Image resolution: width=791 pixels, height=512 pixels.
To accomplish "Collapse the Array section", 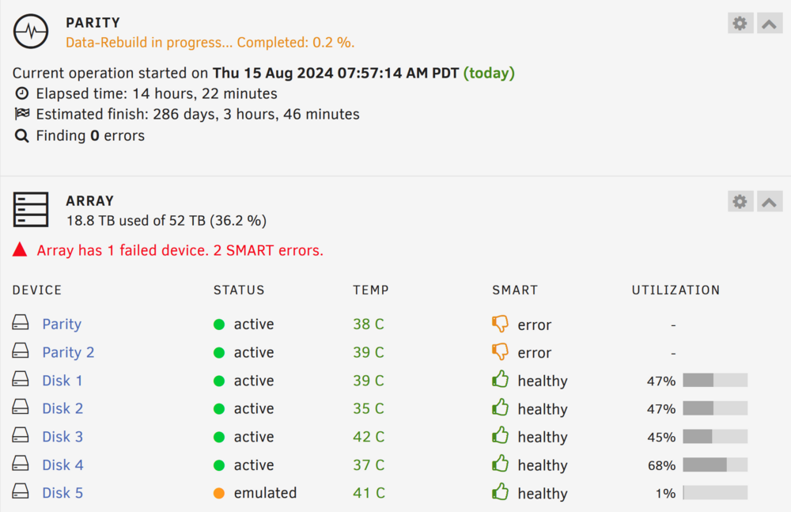I will click(770, 202).
